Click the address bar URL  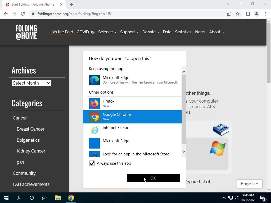(x=74, y=14)
